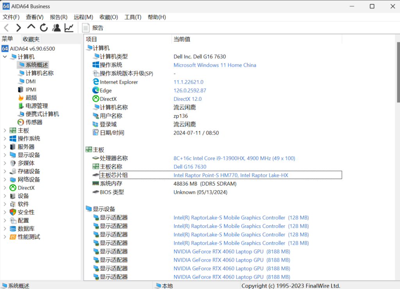Screen dimensions: 400x289
Task: Expand the 显示设备 tree node
Action: coord(5,155)
